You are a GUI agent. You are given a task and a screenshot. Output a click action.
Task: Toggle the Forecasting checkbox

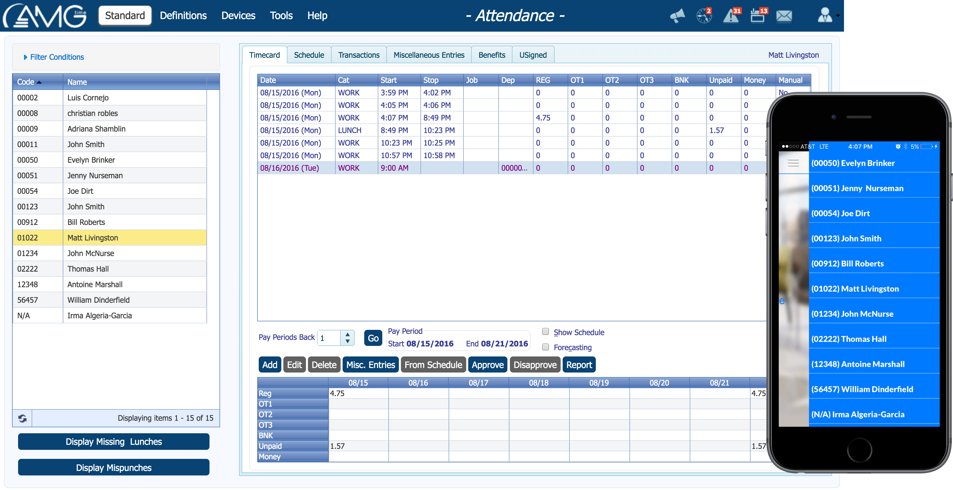point(545,347)
